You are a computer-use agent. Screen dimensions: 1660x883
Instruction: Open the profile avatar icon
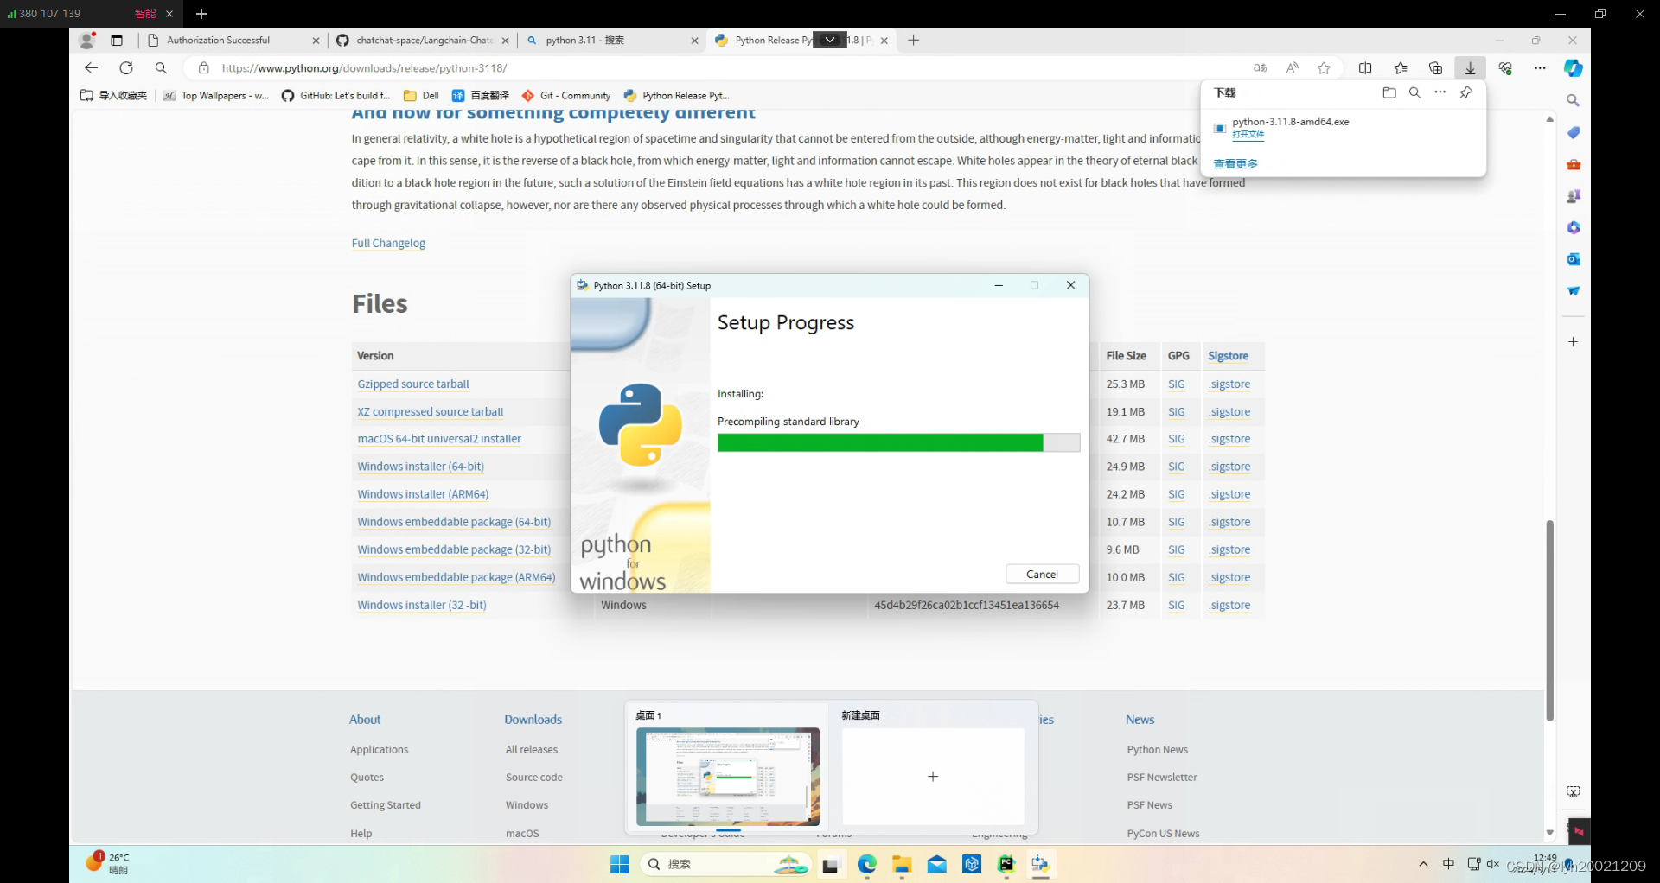pyautogui.click(x=86, y=40)
